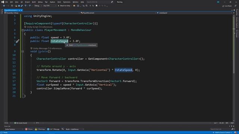Click the Redo arrow icon
This screenshot has width=239, height=134.
pyautogui.click(x=30, y=6)
